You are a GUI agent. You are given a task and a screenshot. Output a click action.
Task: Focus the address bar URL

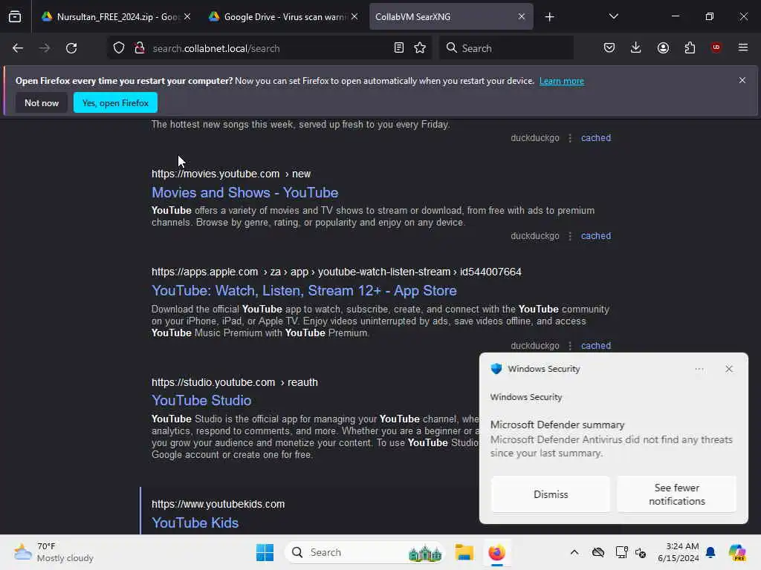tap(216, 48)
